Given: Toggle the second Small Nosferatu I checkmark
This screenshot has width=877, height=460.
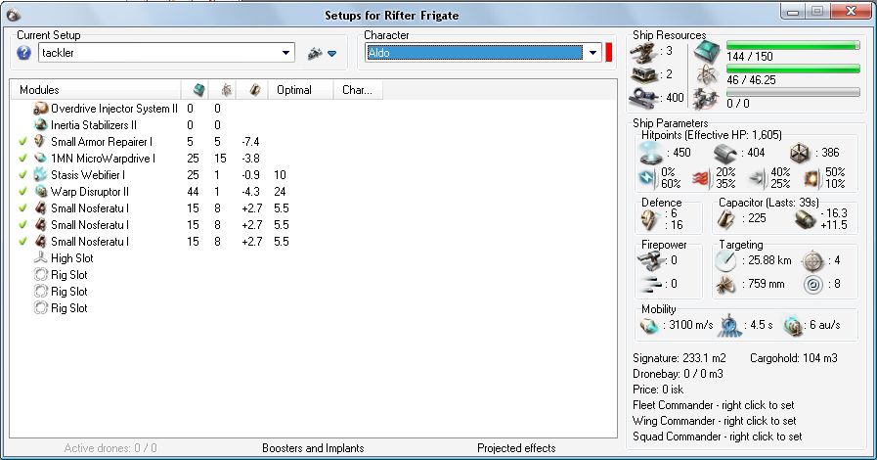Looking at the screenshot, I should [22, 225].
